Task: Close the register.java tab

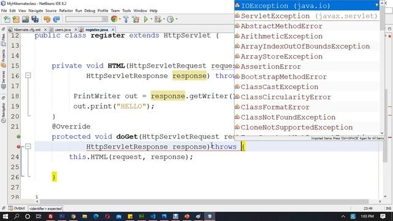Action: (x=113, y=29)
